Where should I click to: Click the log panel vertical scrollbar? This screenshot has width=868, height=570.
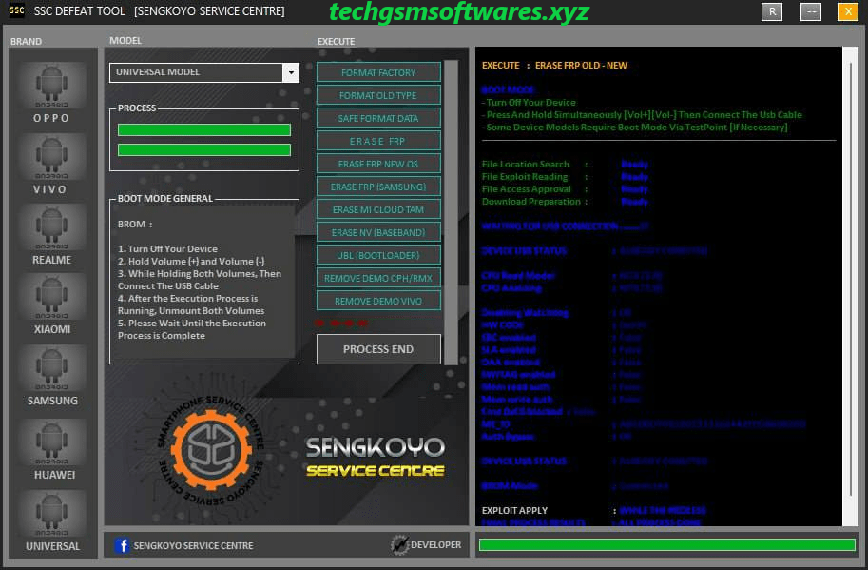850,286
